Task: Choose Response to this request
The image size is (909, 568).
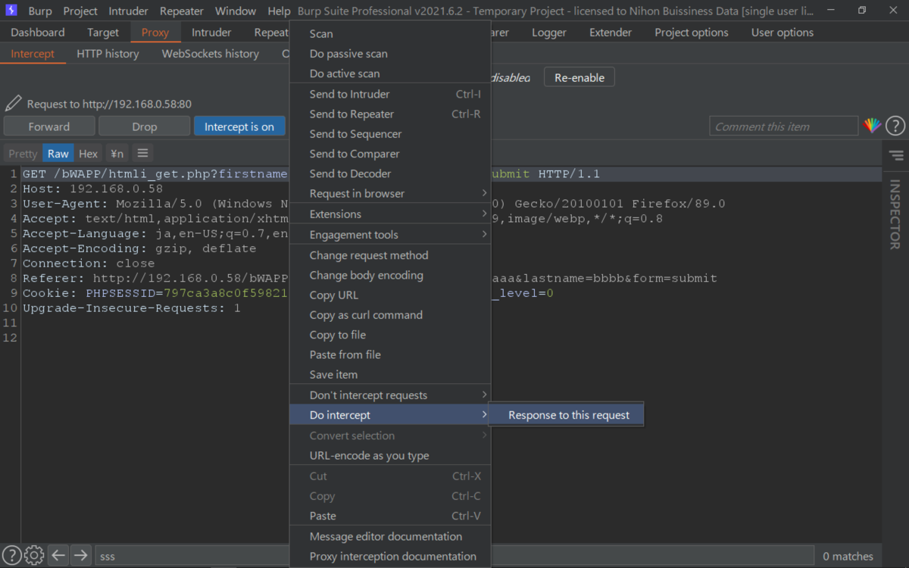Action: click(x=568, y=415)
